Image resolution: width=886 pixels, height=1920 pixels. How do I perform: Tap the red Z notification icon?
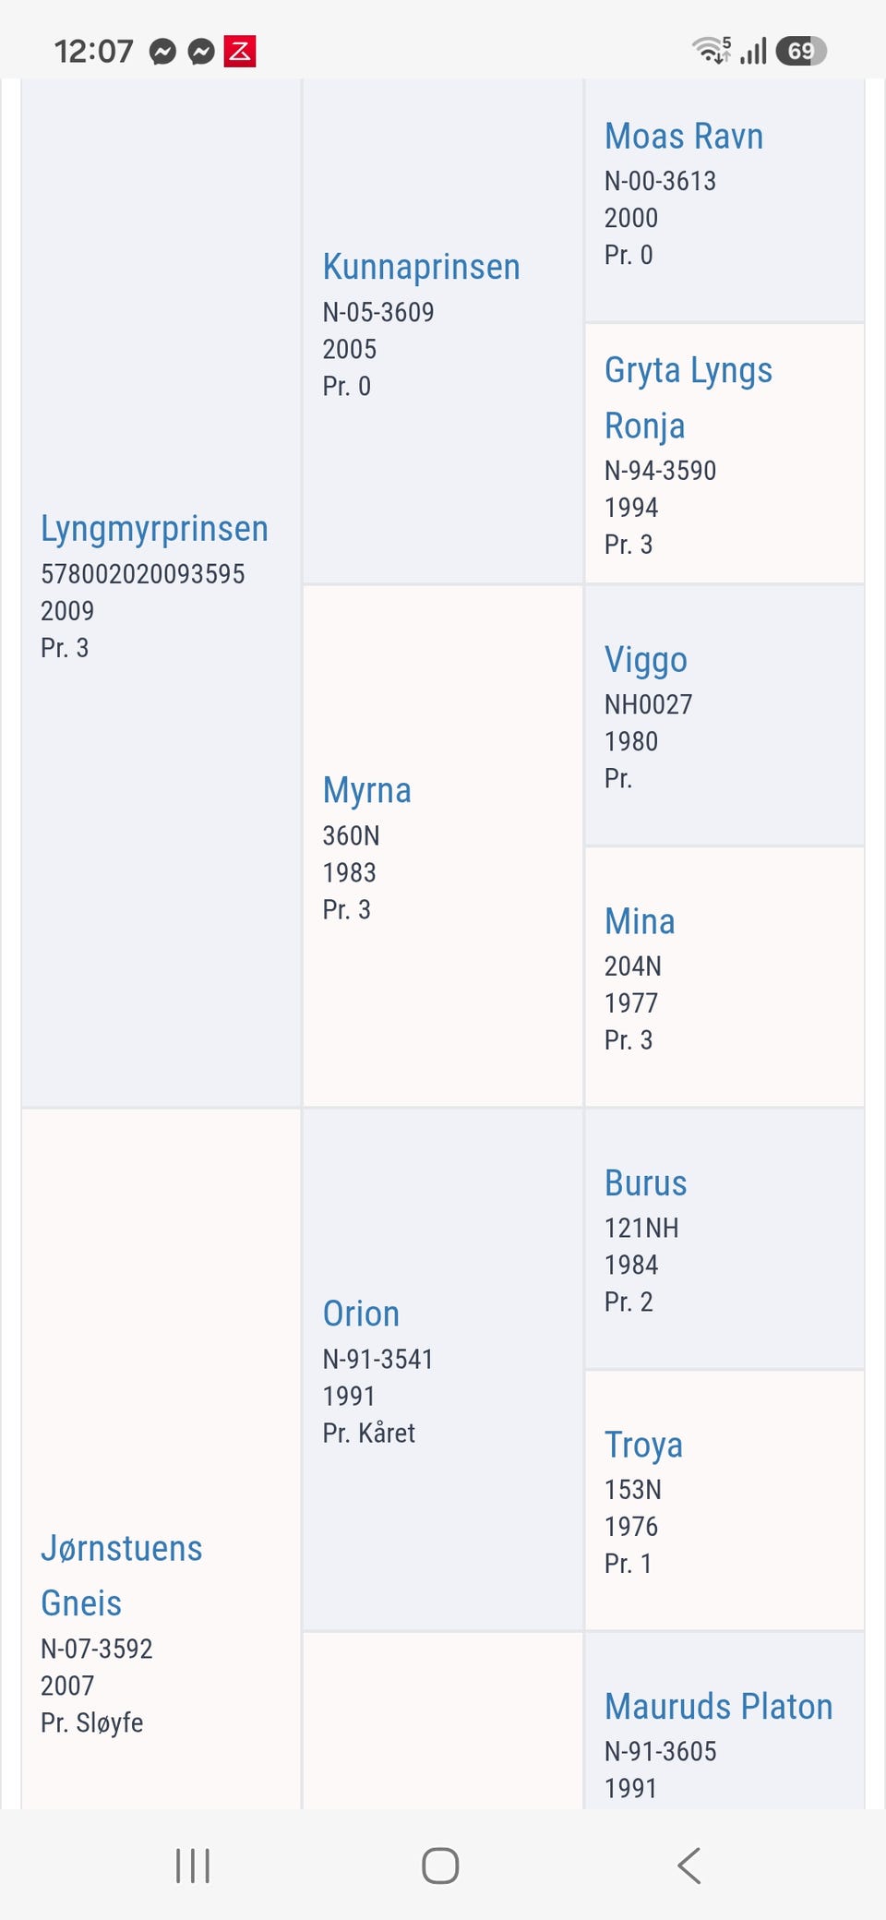[240, 51]
